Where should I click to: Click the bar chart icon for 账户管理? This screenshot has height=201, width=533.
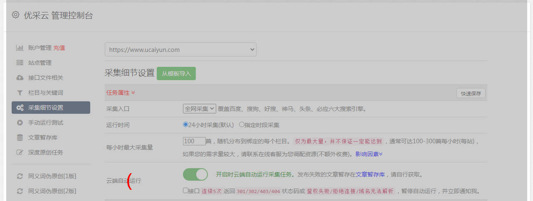point(20,48)
